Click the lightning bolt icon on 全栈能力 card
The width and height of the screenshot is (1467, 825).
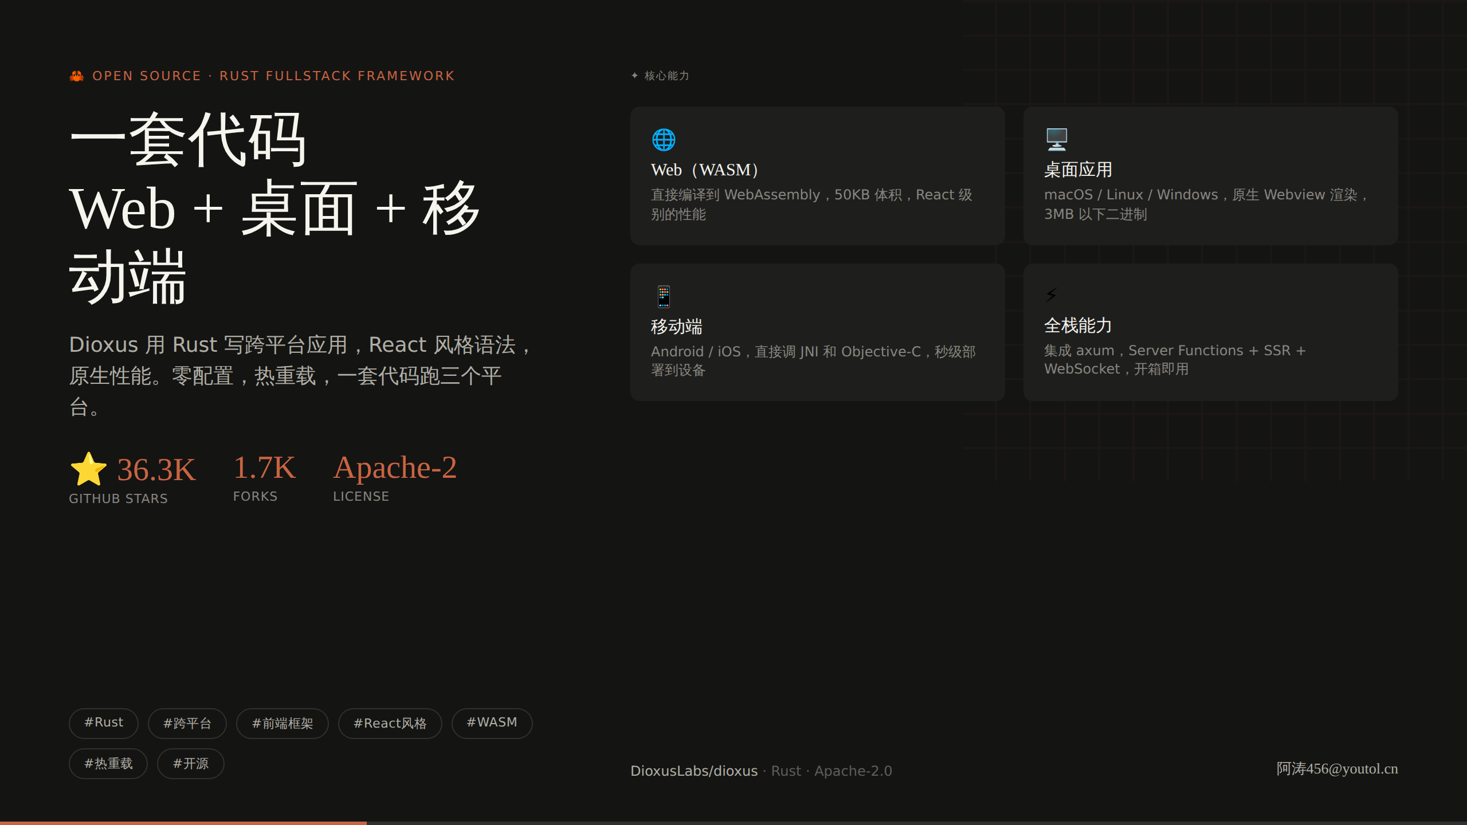[1051, 295]
